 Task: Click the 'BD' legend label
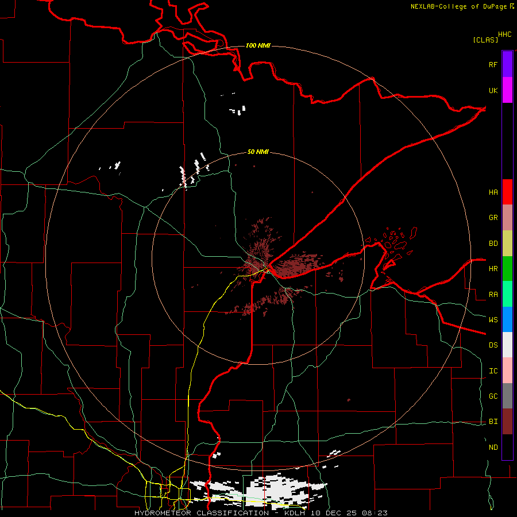[493, 244]
